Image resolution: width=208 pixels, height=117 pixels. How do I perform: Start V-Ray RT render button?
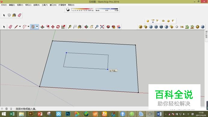click(x=156, y=27)
